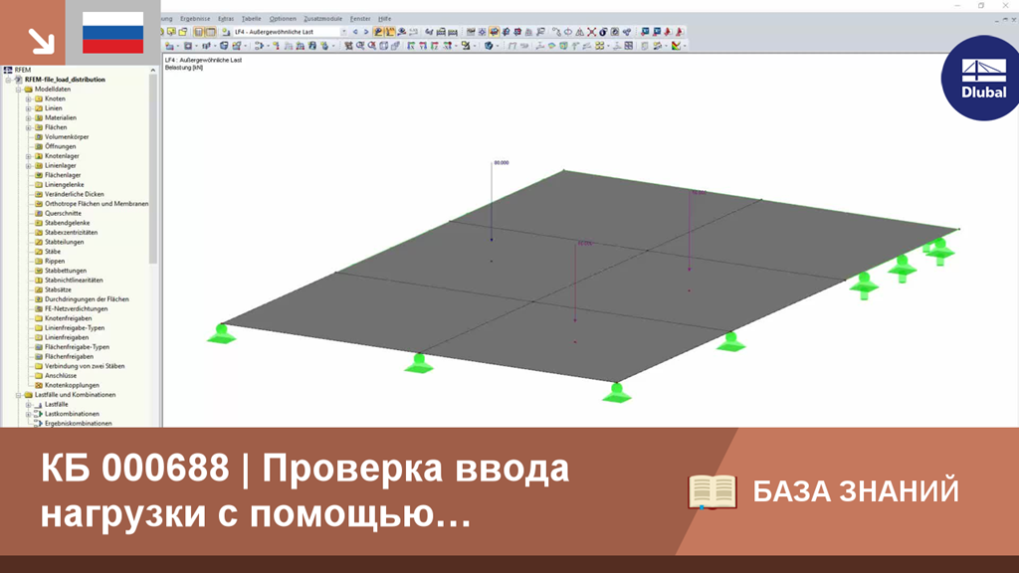This screenshot has width=1019, height=573.
Task: Select Veränderliche Dicken tree item
Action: (x=74, y=194)
